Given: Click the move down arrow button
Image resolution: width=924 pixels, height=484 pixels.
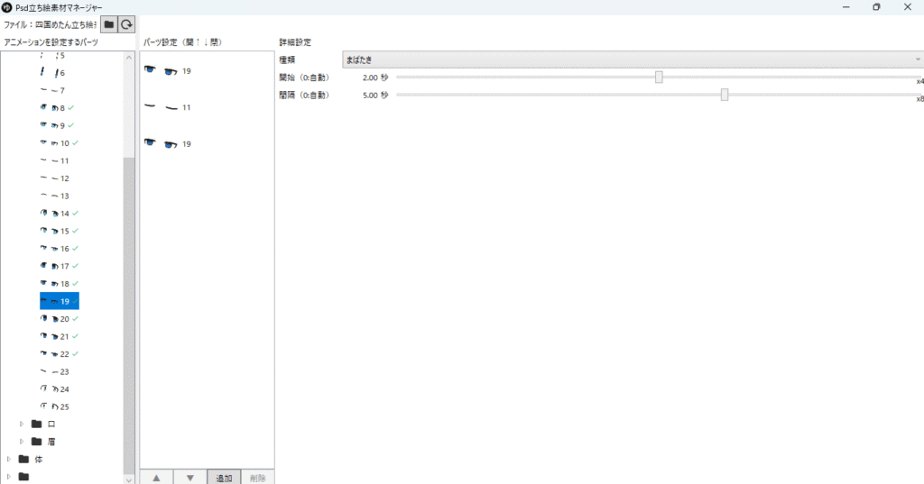Looking at the screenshot, I should 189,478.
